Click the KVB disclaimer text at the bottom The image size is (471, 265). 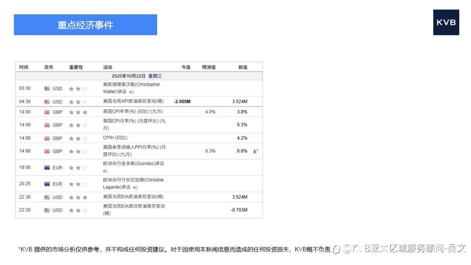pos(173,249)
